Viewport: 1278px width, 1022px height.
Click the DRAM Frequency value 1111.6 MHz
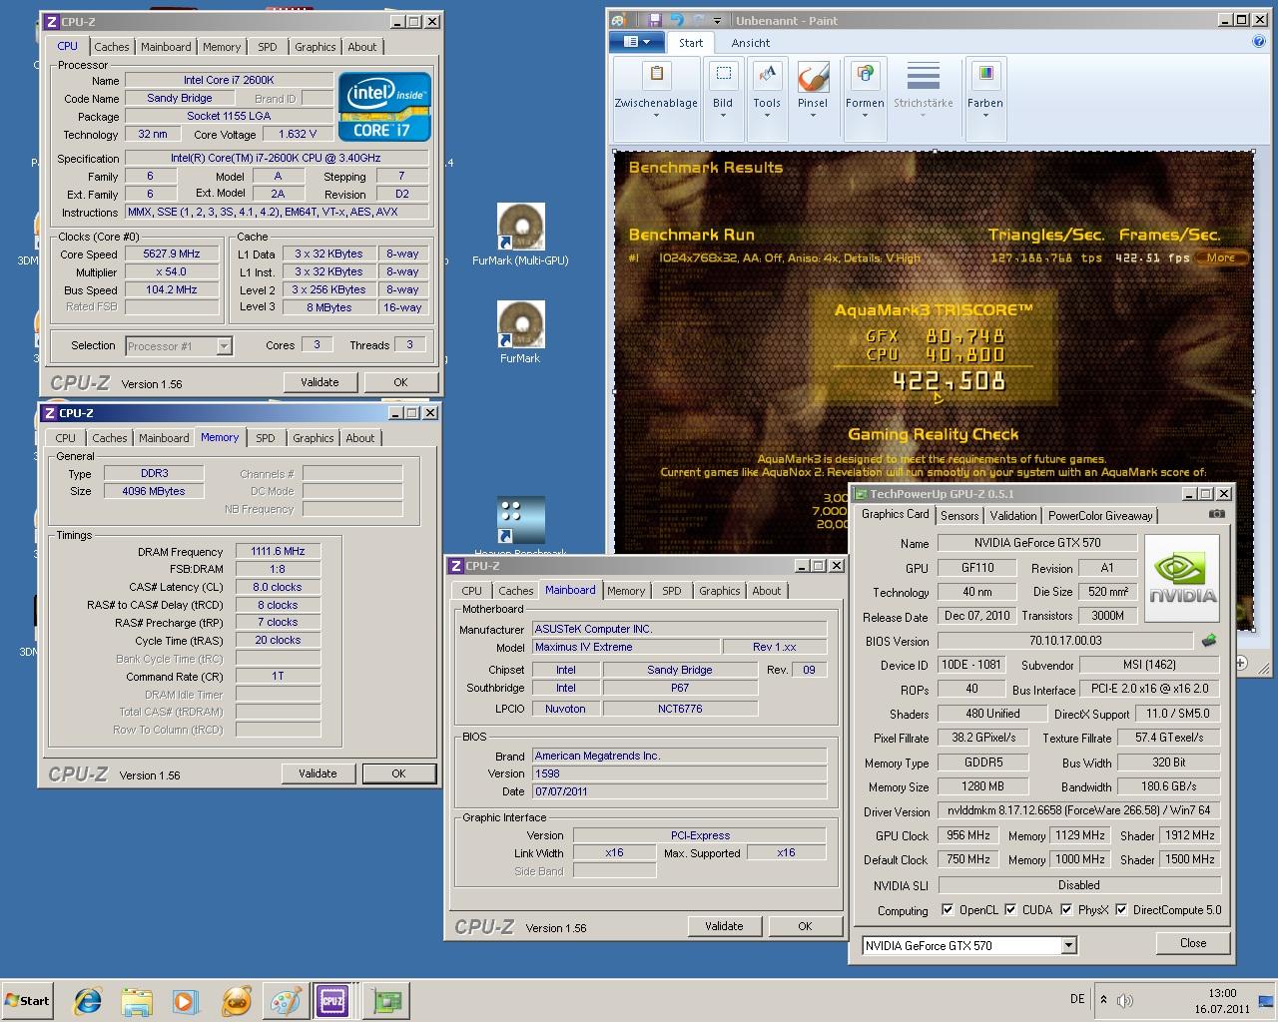coord(279,551)
